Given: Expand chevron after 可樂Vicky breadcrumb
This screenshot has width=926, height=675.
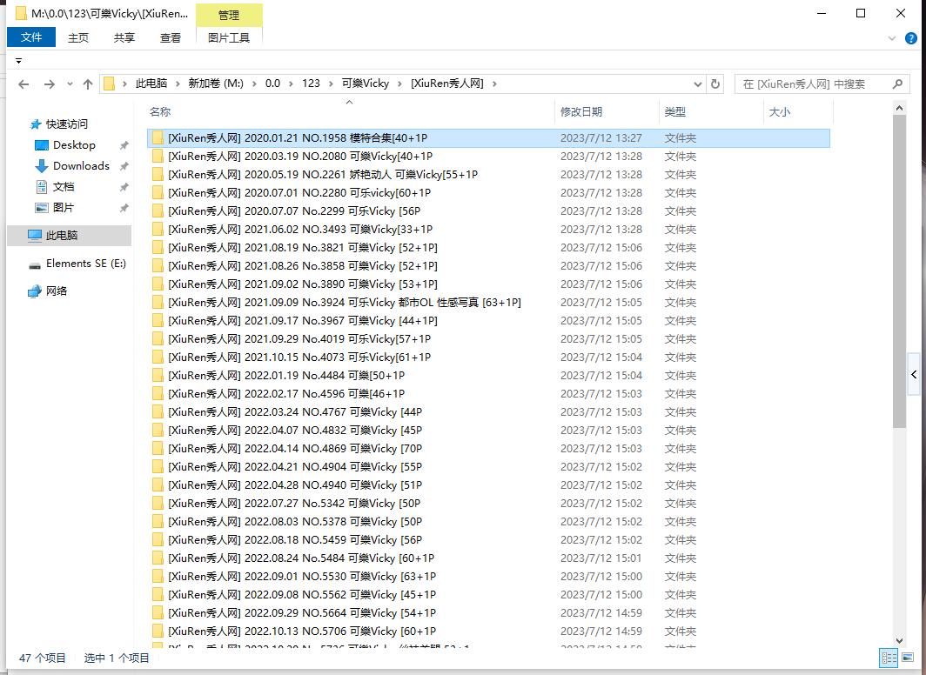Looking at the screenshot, I should click(399, 84).
